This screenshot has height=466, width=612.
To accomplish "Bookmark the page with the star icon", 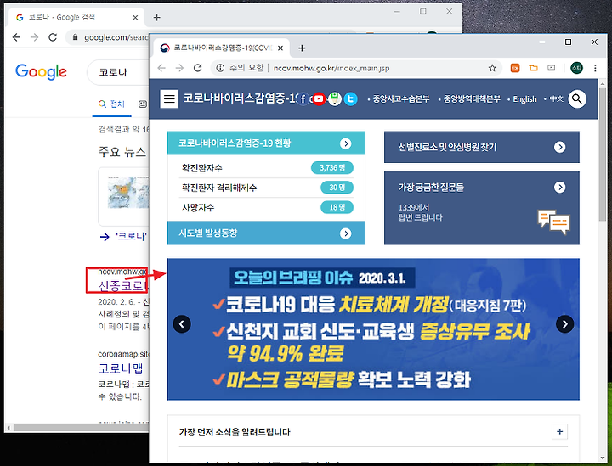I will click(x=492, y=68).
